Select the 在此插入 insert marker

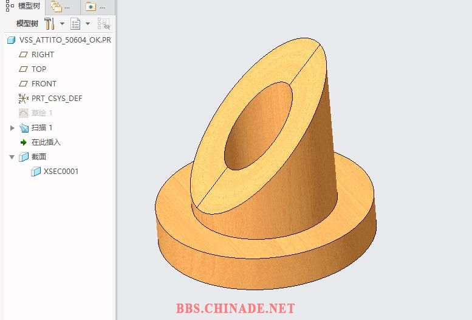(46, 142)
